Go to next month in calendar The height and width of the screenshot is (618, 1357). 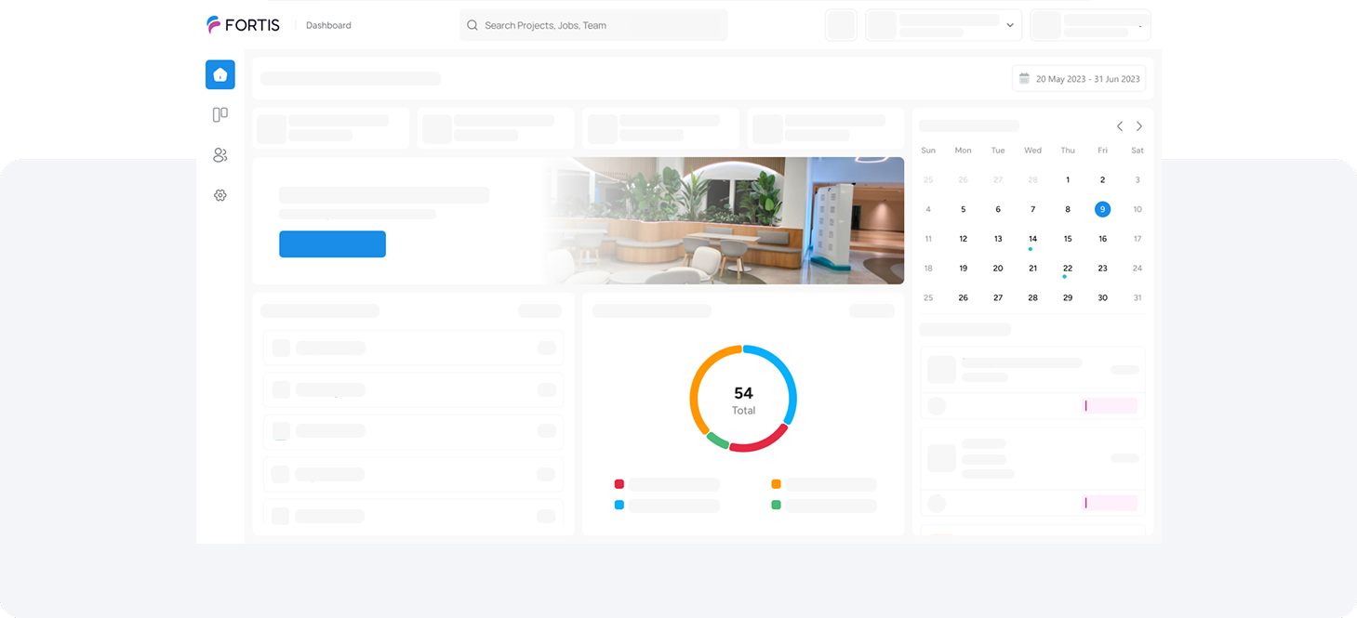point(1139,126)
